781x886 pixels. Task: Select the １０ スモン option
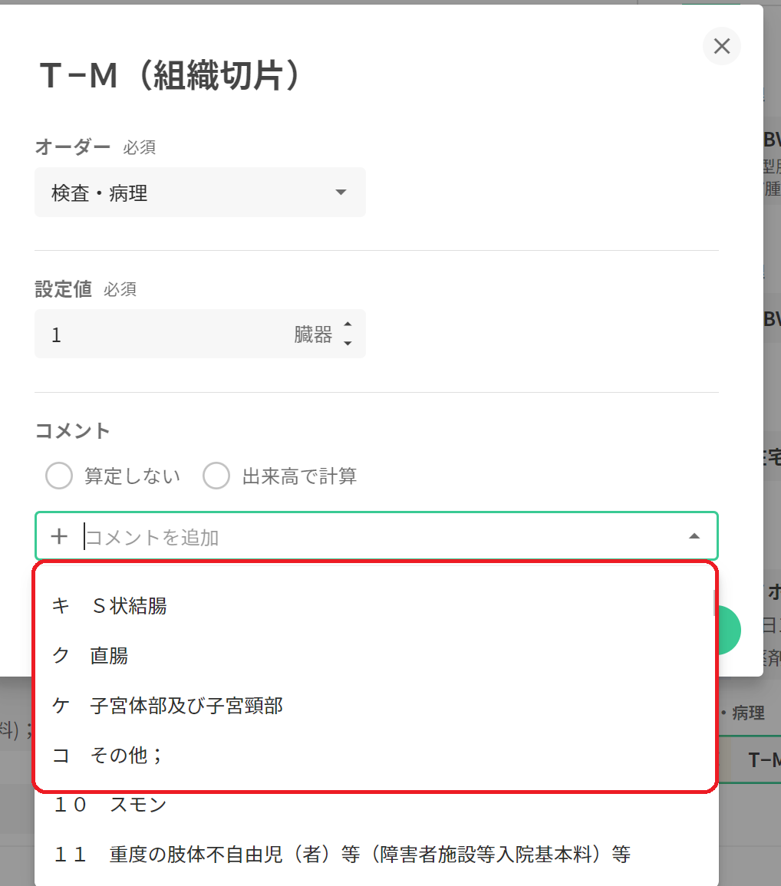(110, 805)
